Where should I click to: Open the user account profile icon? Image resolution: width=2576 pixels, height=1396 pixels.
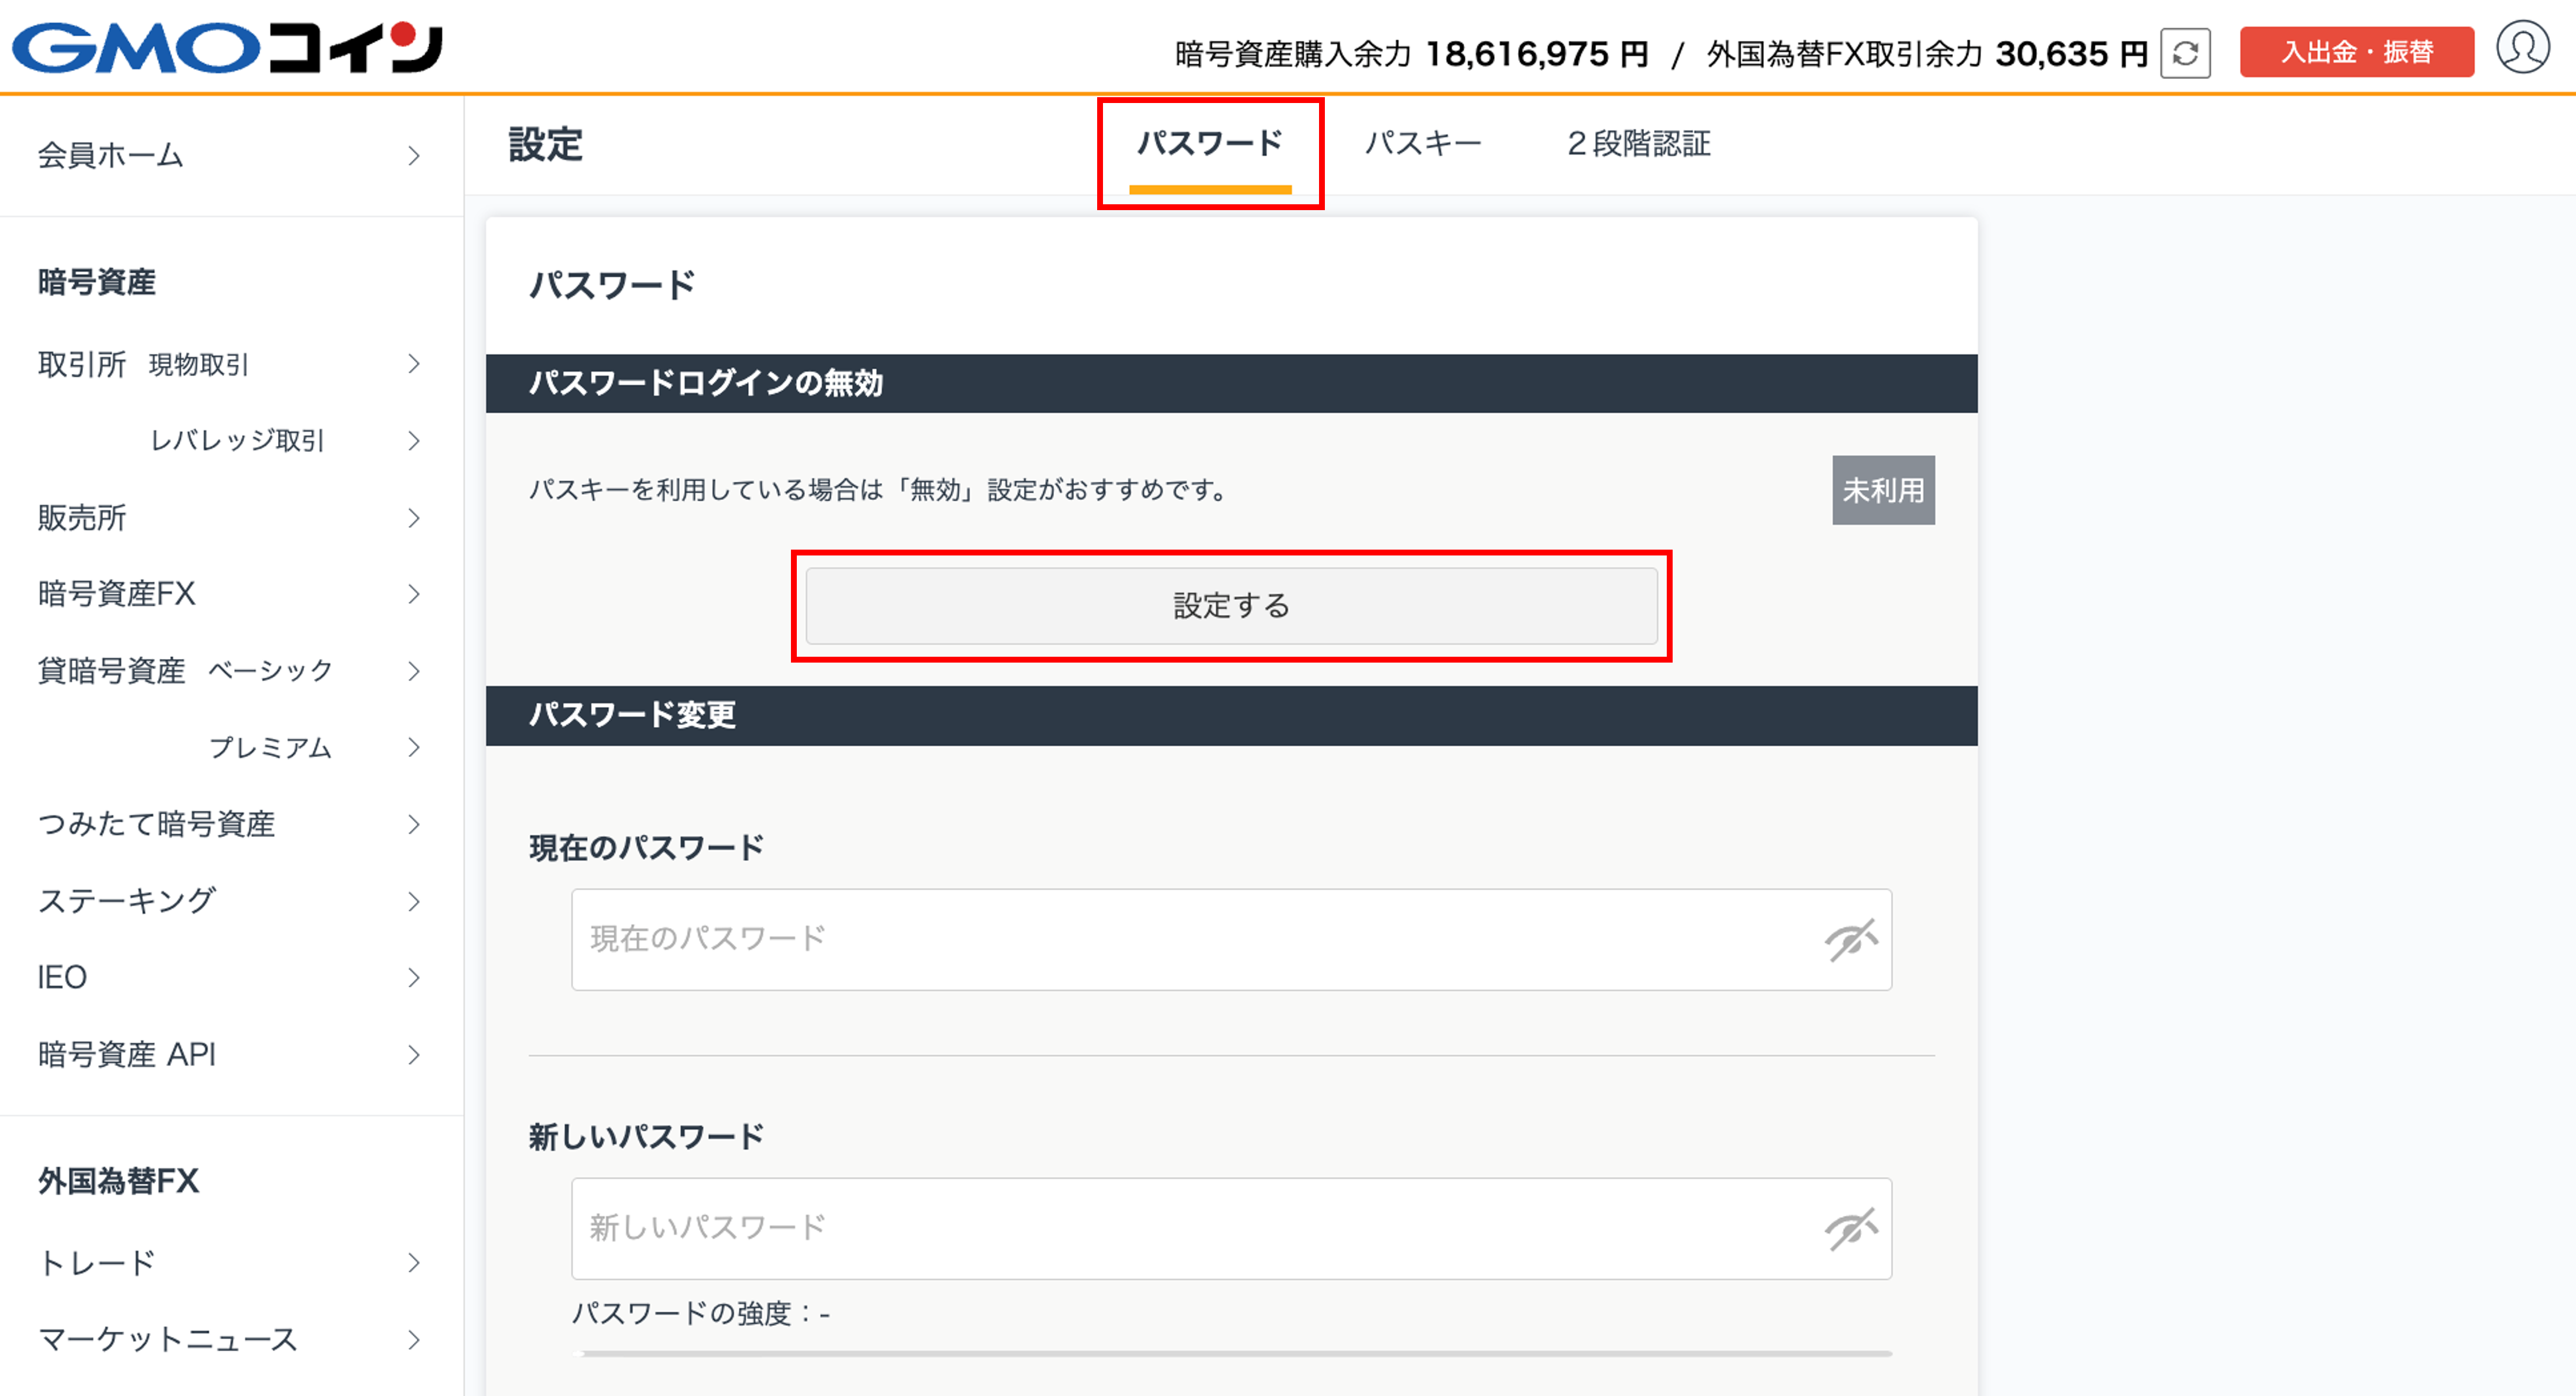[2522, 48]
